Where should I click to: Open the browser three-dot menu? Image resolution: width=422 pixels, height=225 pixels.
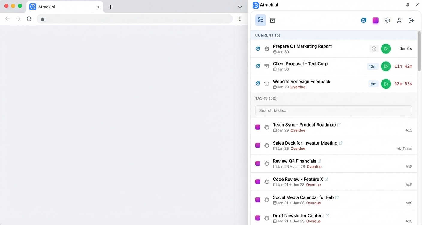(x=240, y=19)
